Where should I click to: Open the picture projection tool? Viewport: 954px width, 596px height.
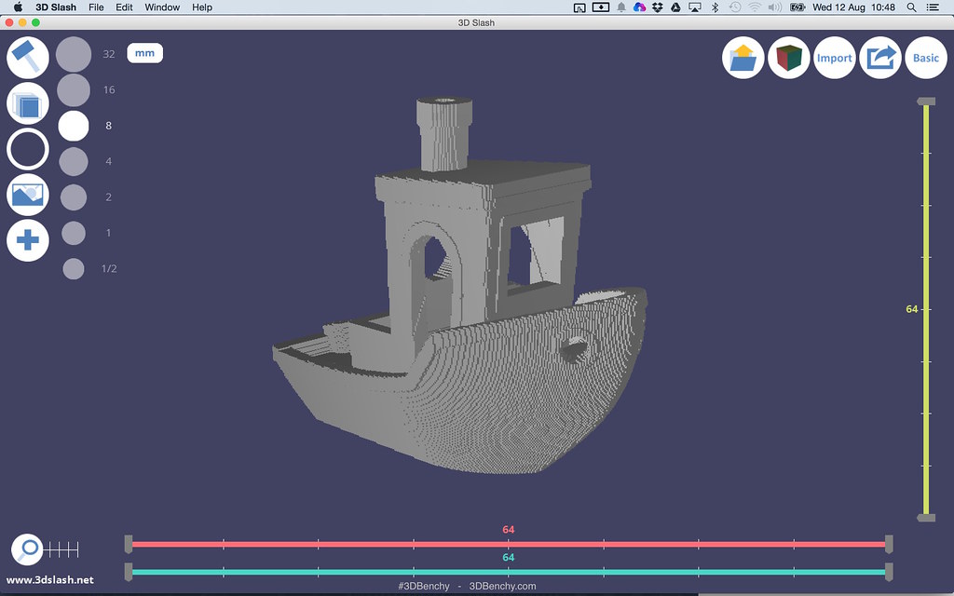click(x=28, y=195)
